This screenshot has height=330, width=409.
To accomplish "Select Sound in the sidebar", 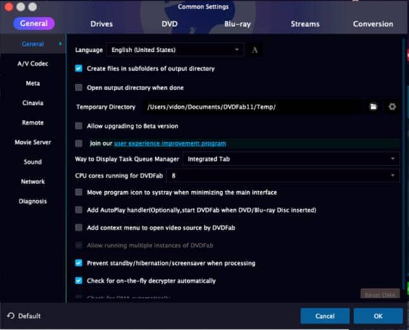I will [x=33, y=162].
